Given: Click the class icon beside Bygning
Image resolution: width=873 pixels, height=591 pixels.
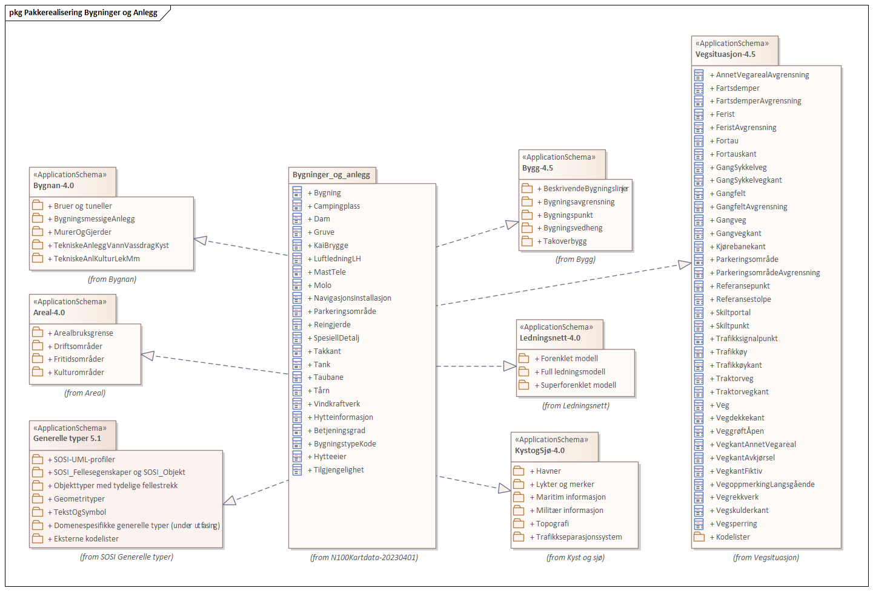Looking at the screenshot, I should click(x=297, y=192).
